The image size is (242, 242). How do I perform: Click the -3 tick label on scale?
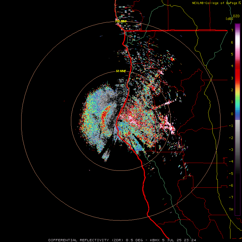(231, 150)
